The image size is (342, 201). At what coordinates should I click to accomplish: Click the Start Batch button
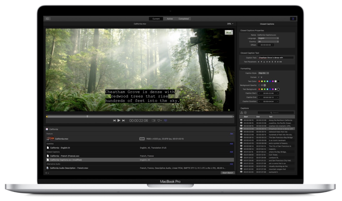coord(227,173)
